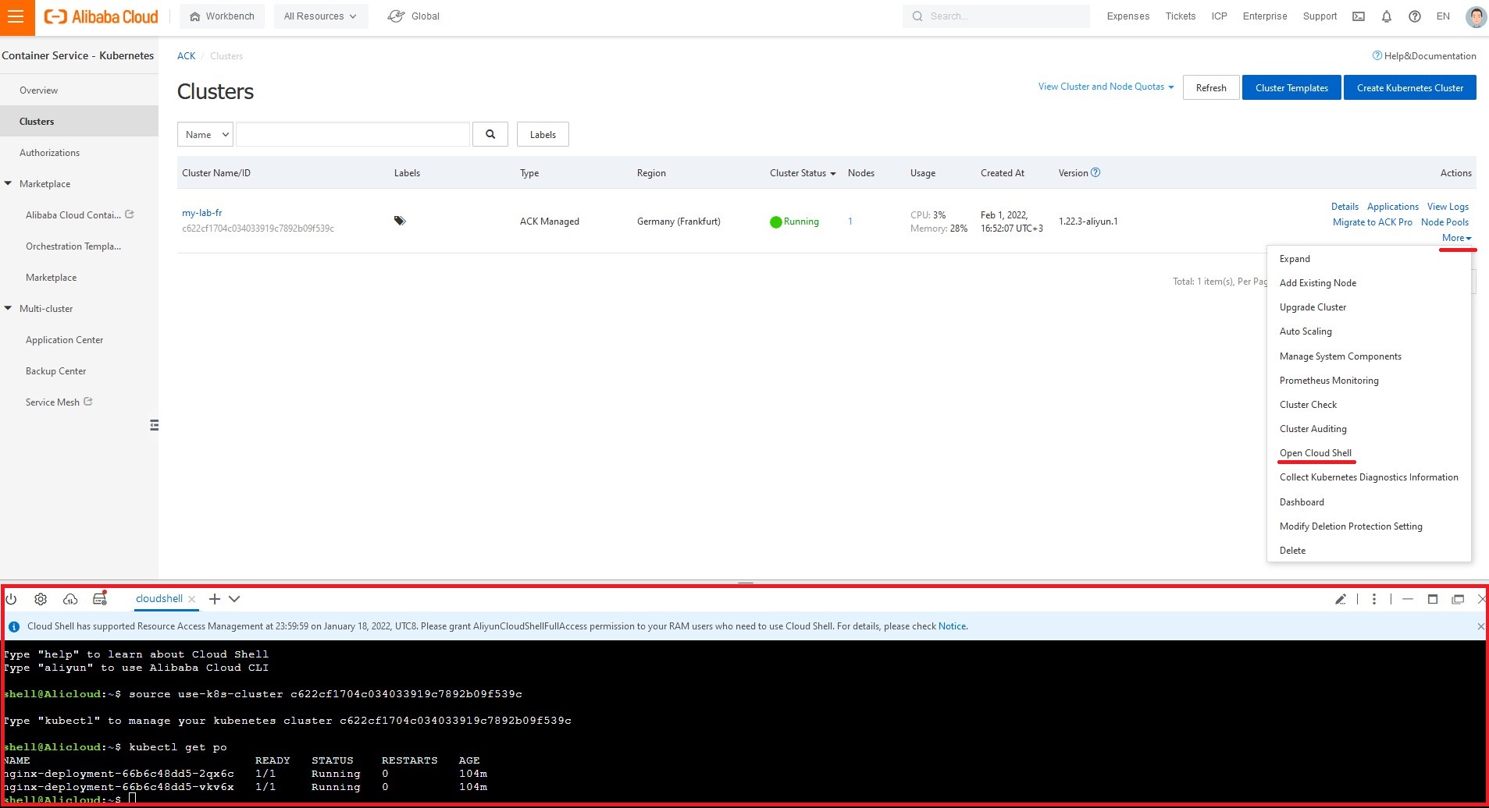
Task: Click the Workbench home button
Action: [x=223, y=16]
